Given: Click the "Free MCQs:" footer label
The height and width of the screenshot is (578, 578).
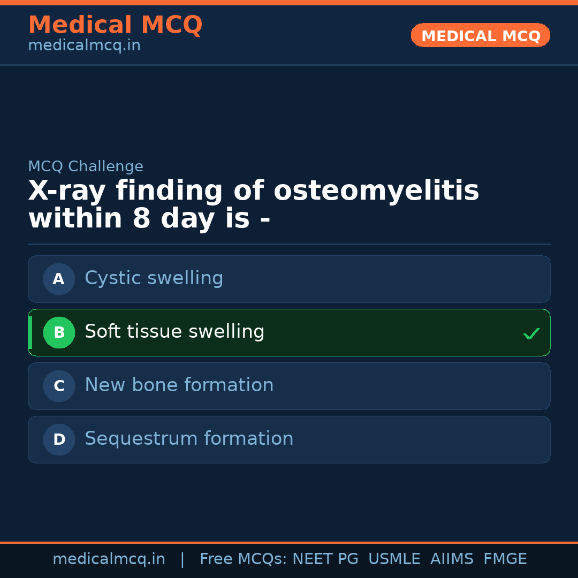Looking at the screenshot, I should (x=244, y=559).
